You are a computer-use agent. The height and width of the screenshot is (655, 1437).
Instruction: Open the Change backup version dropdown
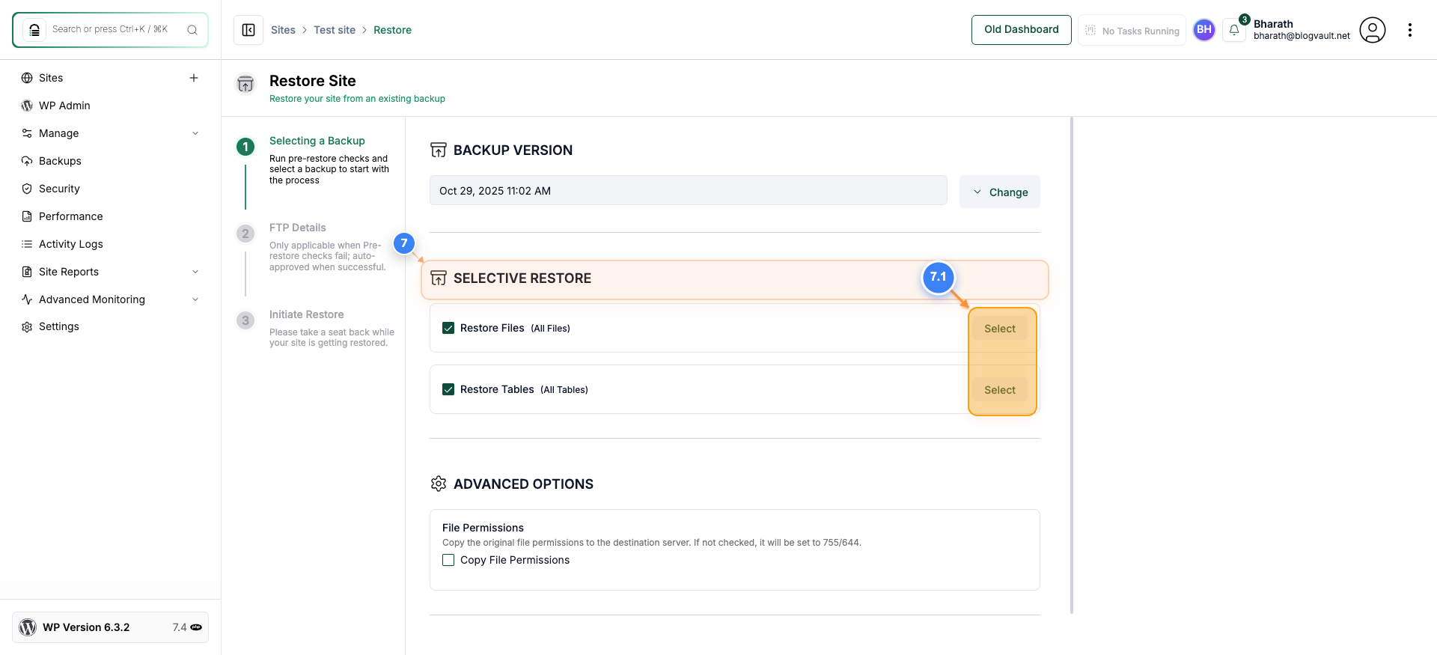[1000, 192]
